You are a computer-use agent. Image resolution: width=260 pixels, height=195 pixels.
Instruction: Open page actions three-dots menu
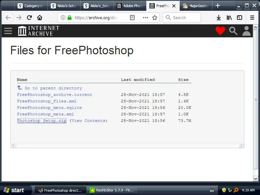coord(145,18)
